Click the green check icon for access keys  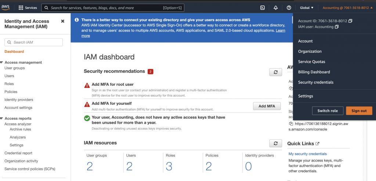(x=87, y=118)
